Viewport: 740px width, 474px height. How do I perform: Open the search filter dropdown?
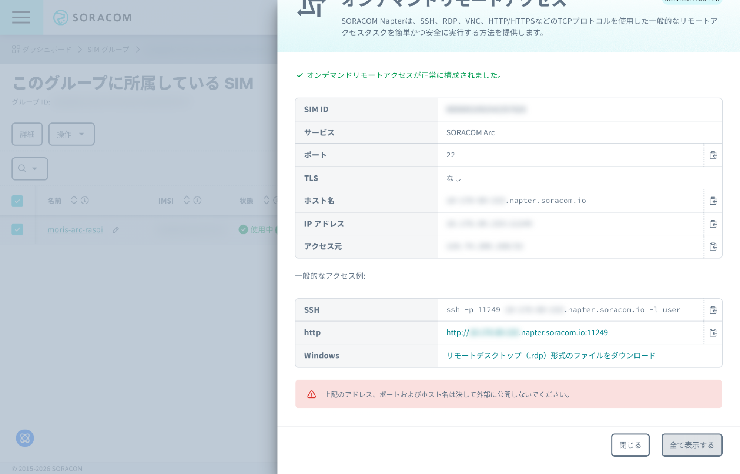(30, 169)
